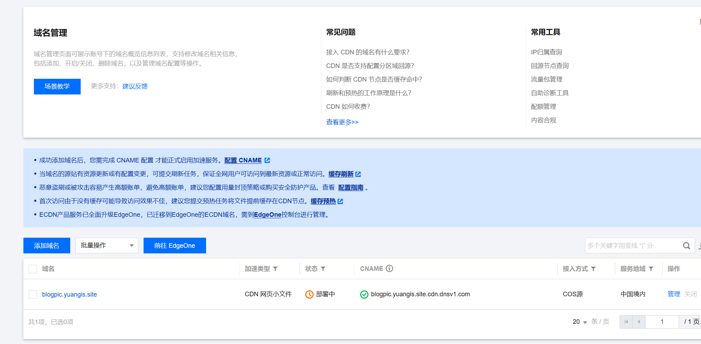The height and width of the screenshot is (344, 701).
Task: Open the 建议反馈 link
Action: [x=135, y=86]
